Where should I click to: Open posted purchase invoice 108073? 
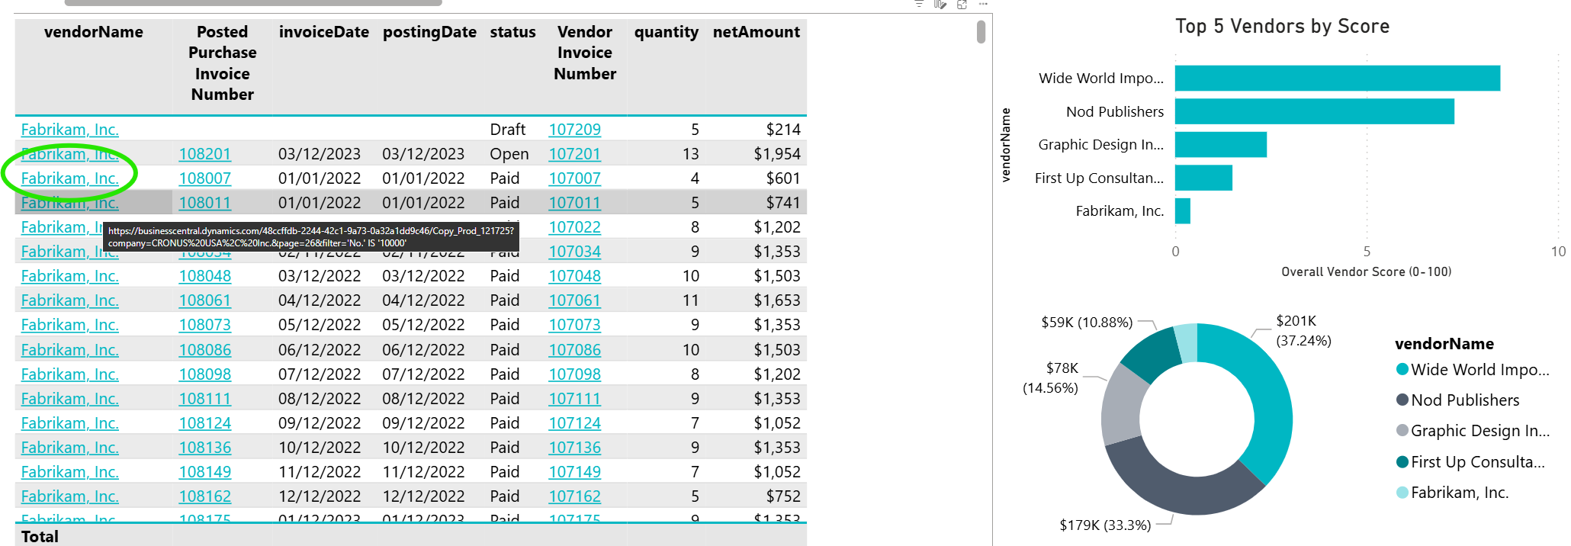click(204, 325)
